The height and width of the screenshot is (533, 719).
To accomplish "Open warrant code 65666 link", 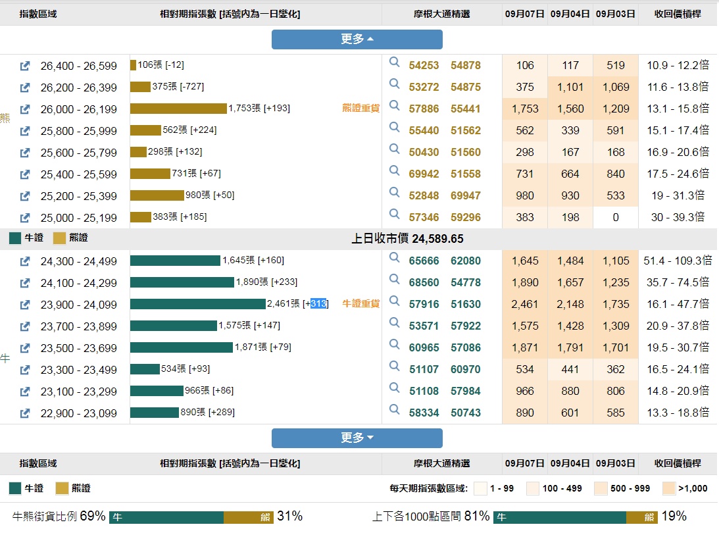I will 424,261.
